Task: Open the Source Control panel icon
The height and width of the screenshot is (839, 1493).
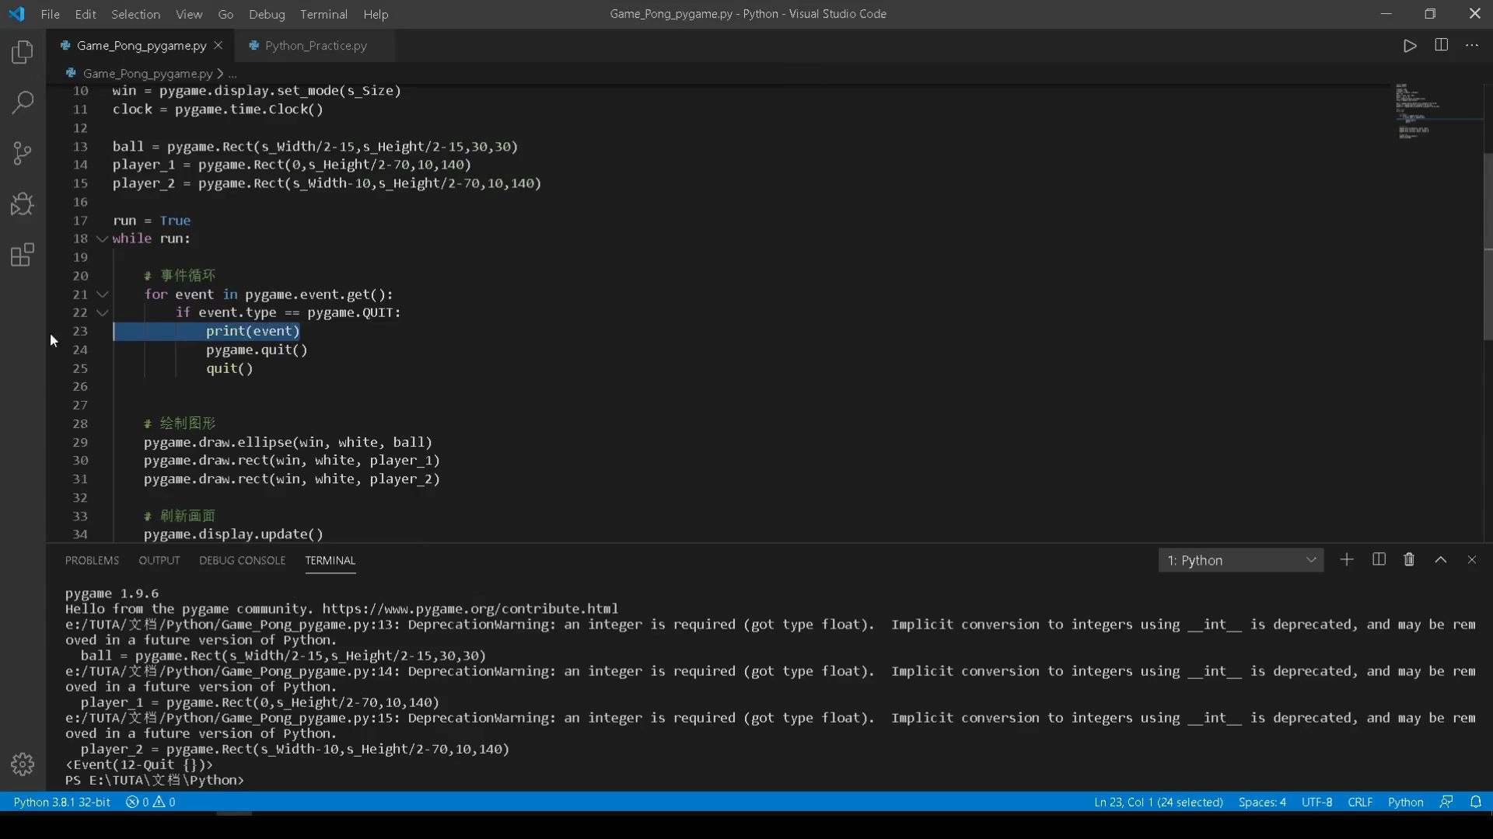Action: [23, 153]
